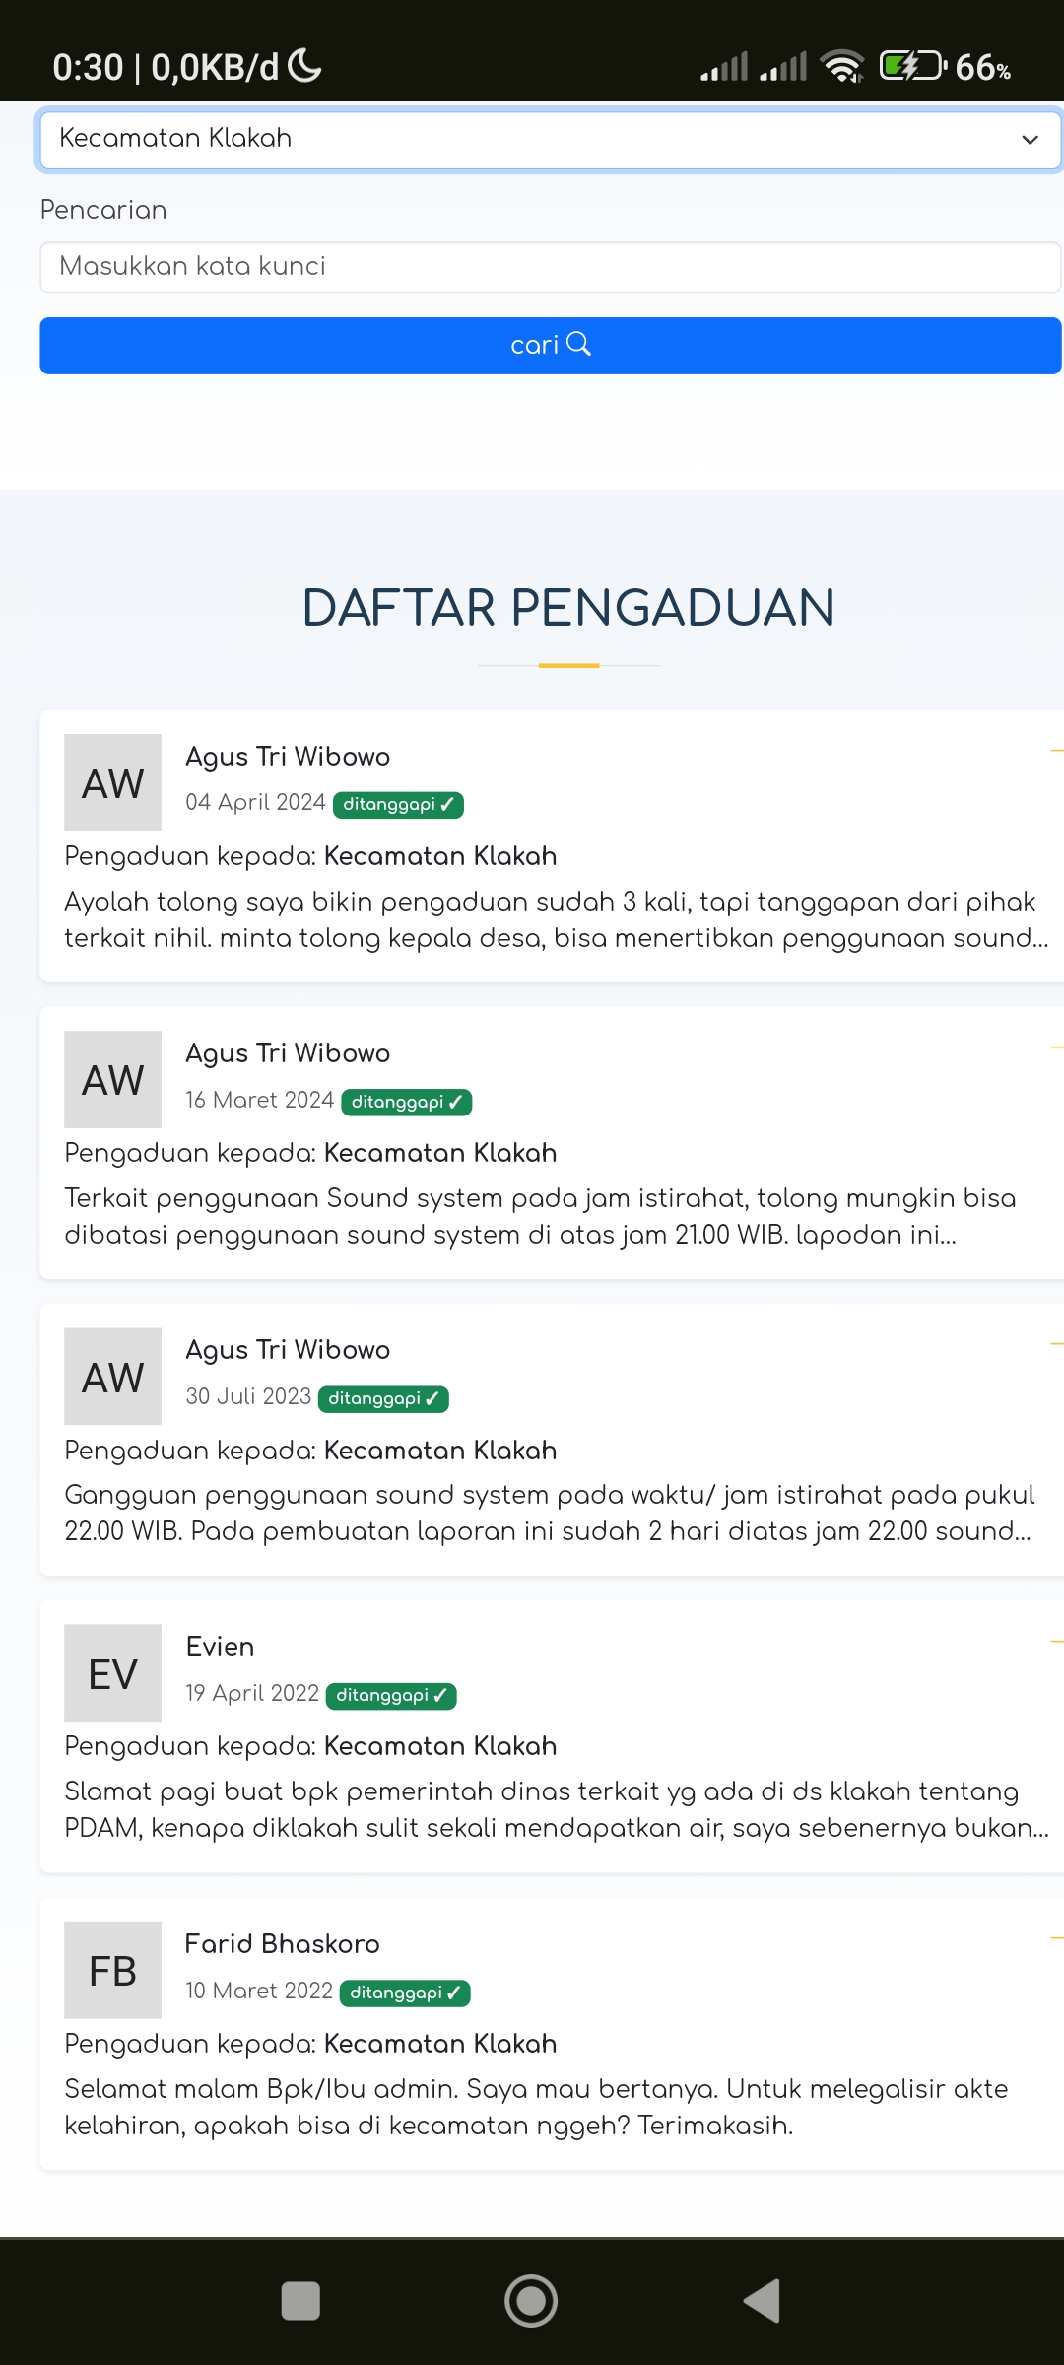Open complaint starting with Ayolah tolong saya
The width and height of the screenshot is (1064, 2365).
coord(557,919)
